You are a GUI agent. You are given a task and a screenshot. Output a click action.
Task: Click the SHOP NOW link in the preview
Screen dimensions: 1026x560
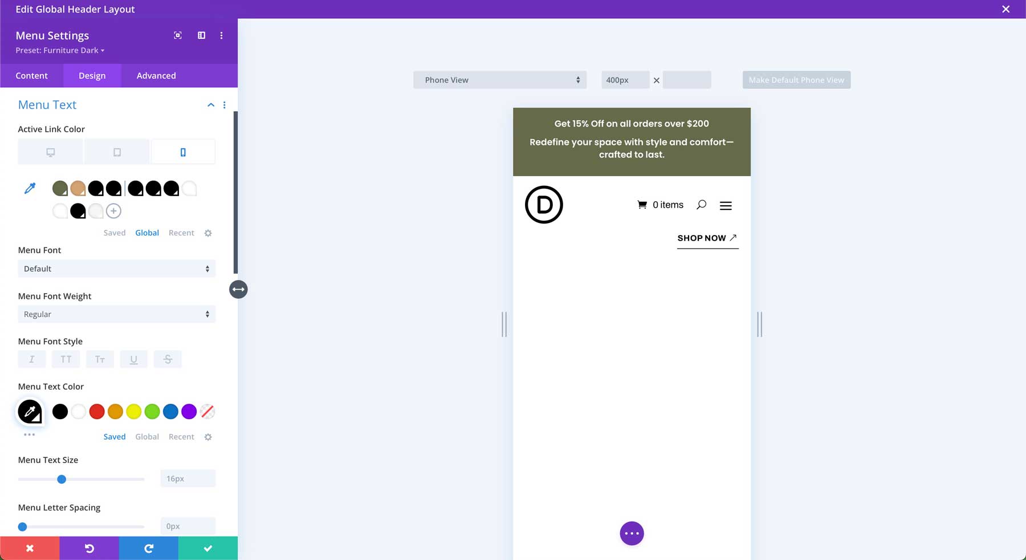(x=702, y=238)
